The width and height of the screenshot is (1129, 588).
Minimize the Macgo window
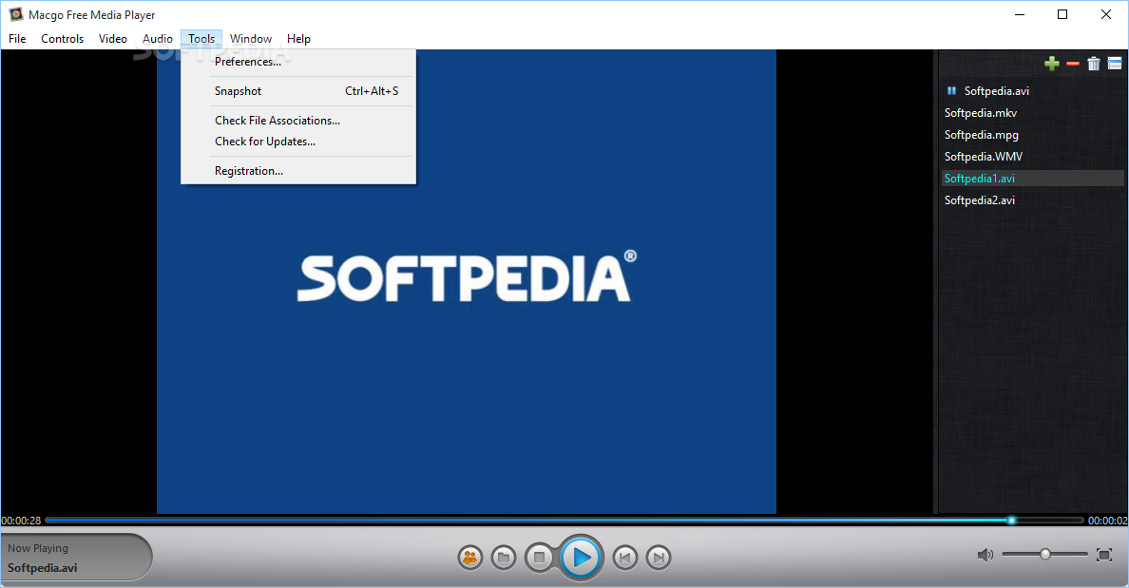coord(1020,14)
